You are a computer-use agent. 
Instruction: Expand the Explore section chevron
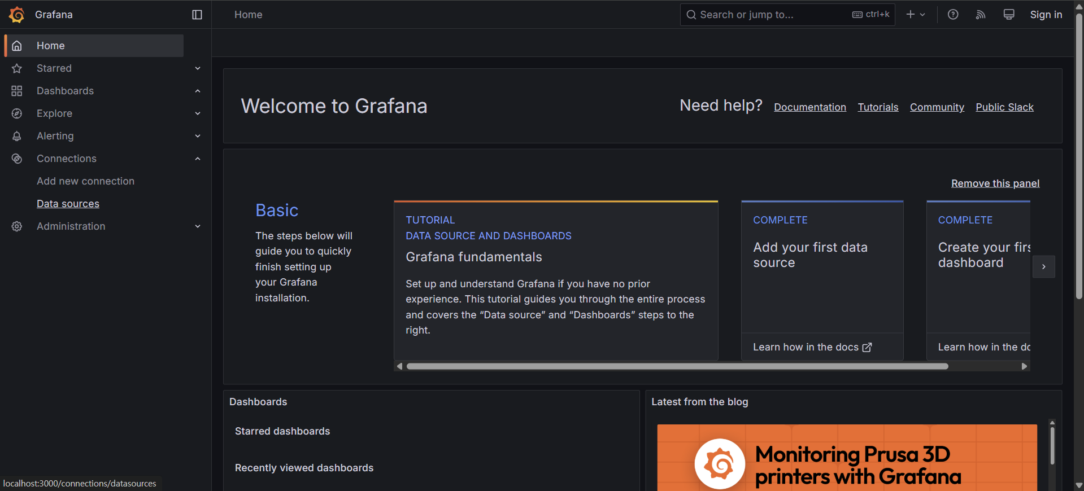pos(198,113)
